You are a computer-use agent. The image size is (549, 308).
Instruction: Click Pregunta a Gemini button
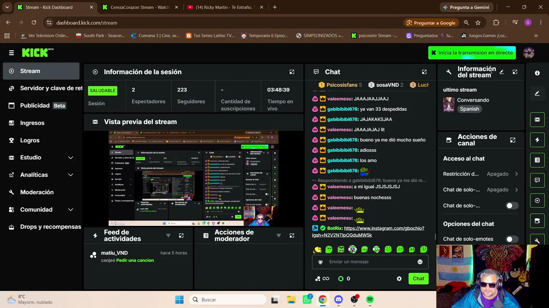point(465,7)
